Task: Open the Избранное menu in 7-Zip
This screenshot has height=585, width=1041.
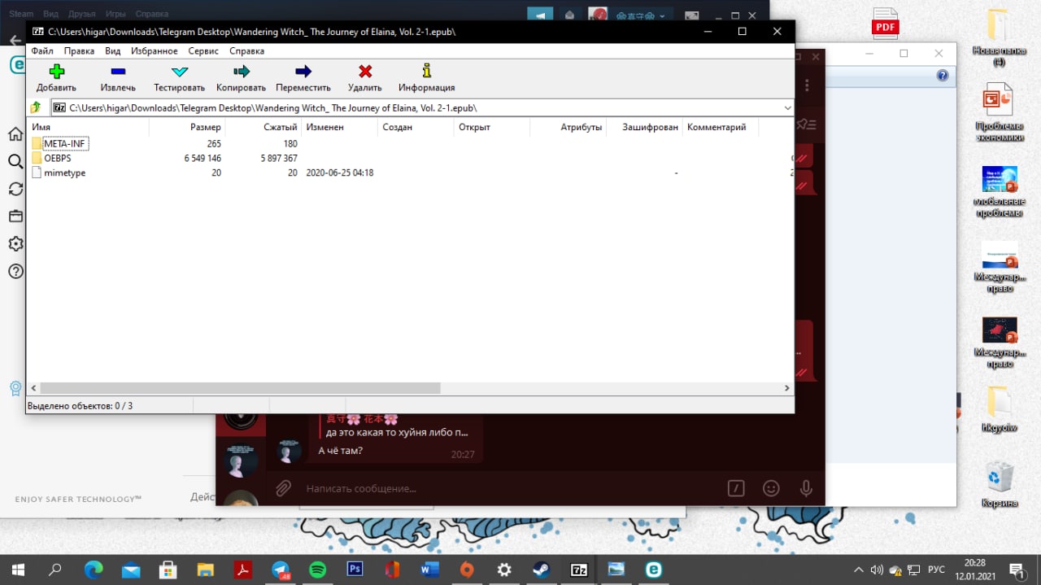Action: click(x=155, y=50)
